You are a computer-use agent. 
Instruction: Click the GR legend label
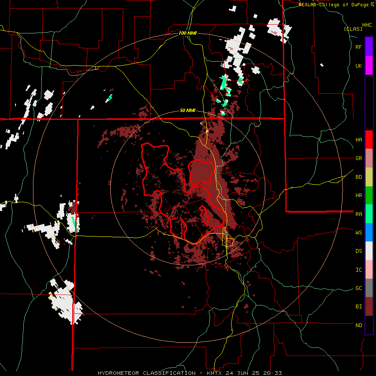pos(358,158)
